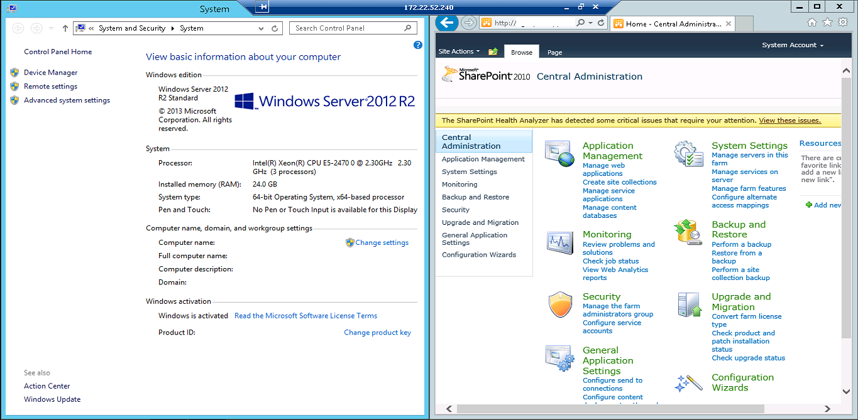Open the Change product key link

tap(377, 332)
